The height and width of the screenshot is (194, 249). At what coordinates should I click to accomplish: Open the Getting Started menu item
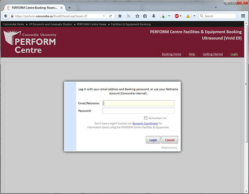212,54
